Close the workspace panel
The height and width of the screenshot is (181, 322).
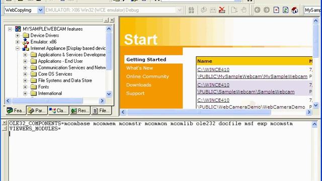pos(112,20)
